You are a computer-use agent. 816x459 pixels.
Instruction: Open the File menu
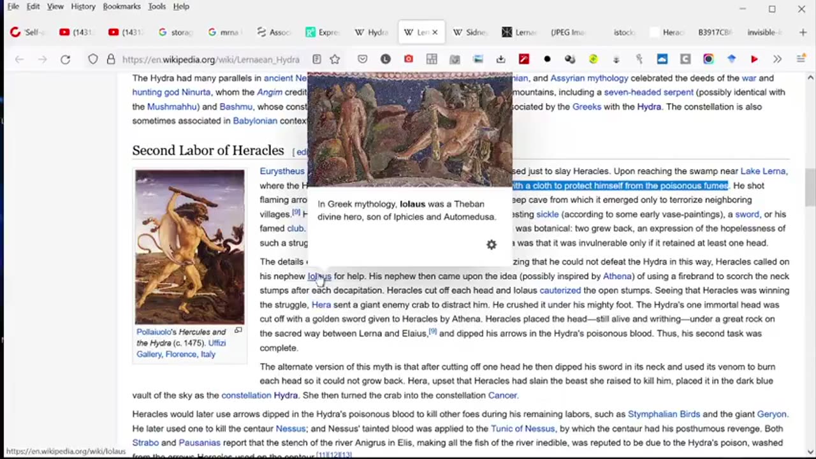click(x=13, y=6)
